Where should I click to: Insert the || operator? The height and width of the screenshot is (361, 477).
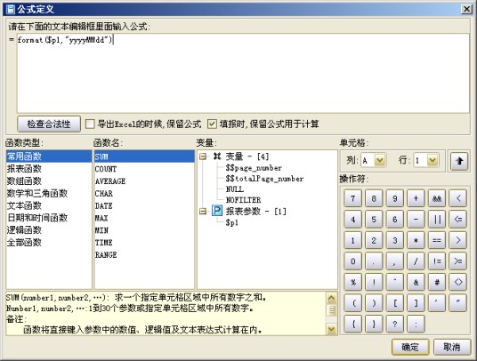(437, 220)
